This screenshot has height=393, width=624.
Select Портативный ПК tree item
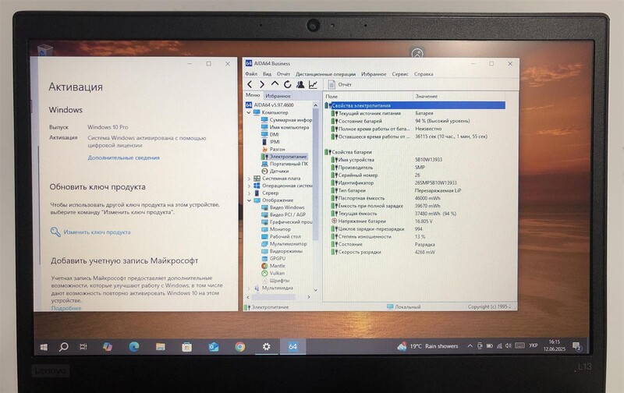[285, 164]
